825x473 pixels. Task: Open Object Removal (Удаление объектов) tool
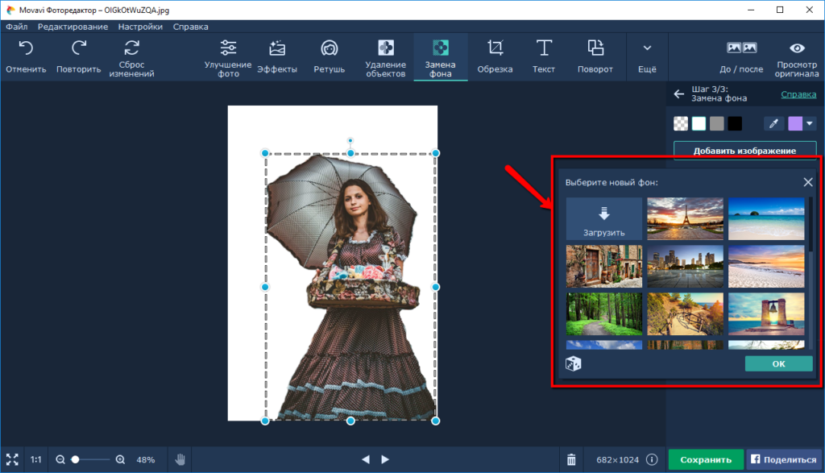click(x=386, y=57)
